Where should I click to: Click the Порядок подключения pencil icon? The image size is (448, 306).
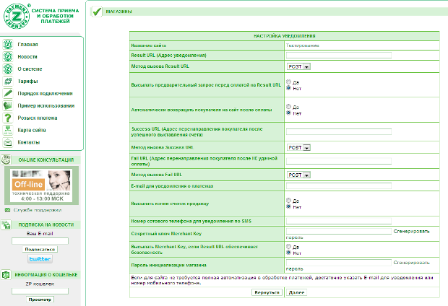(7, 93)
